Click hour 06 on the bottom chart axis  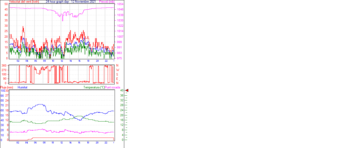(x=35, y=143)
